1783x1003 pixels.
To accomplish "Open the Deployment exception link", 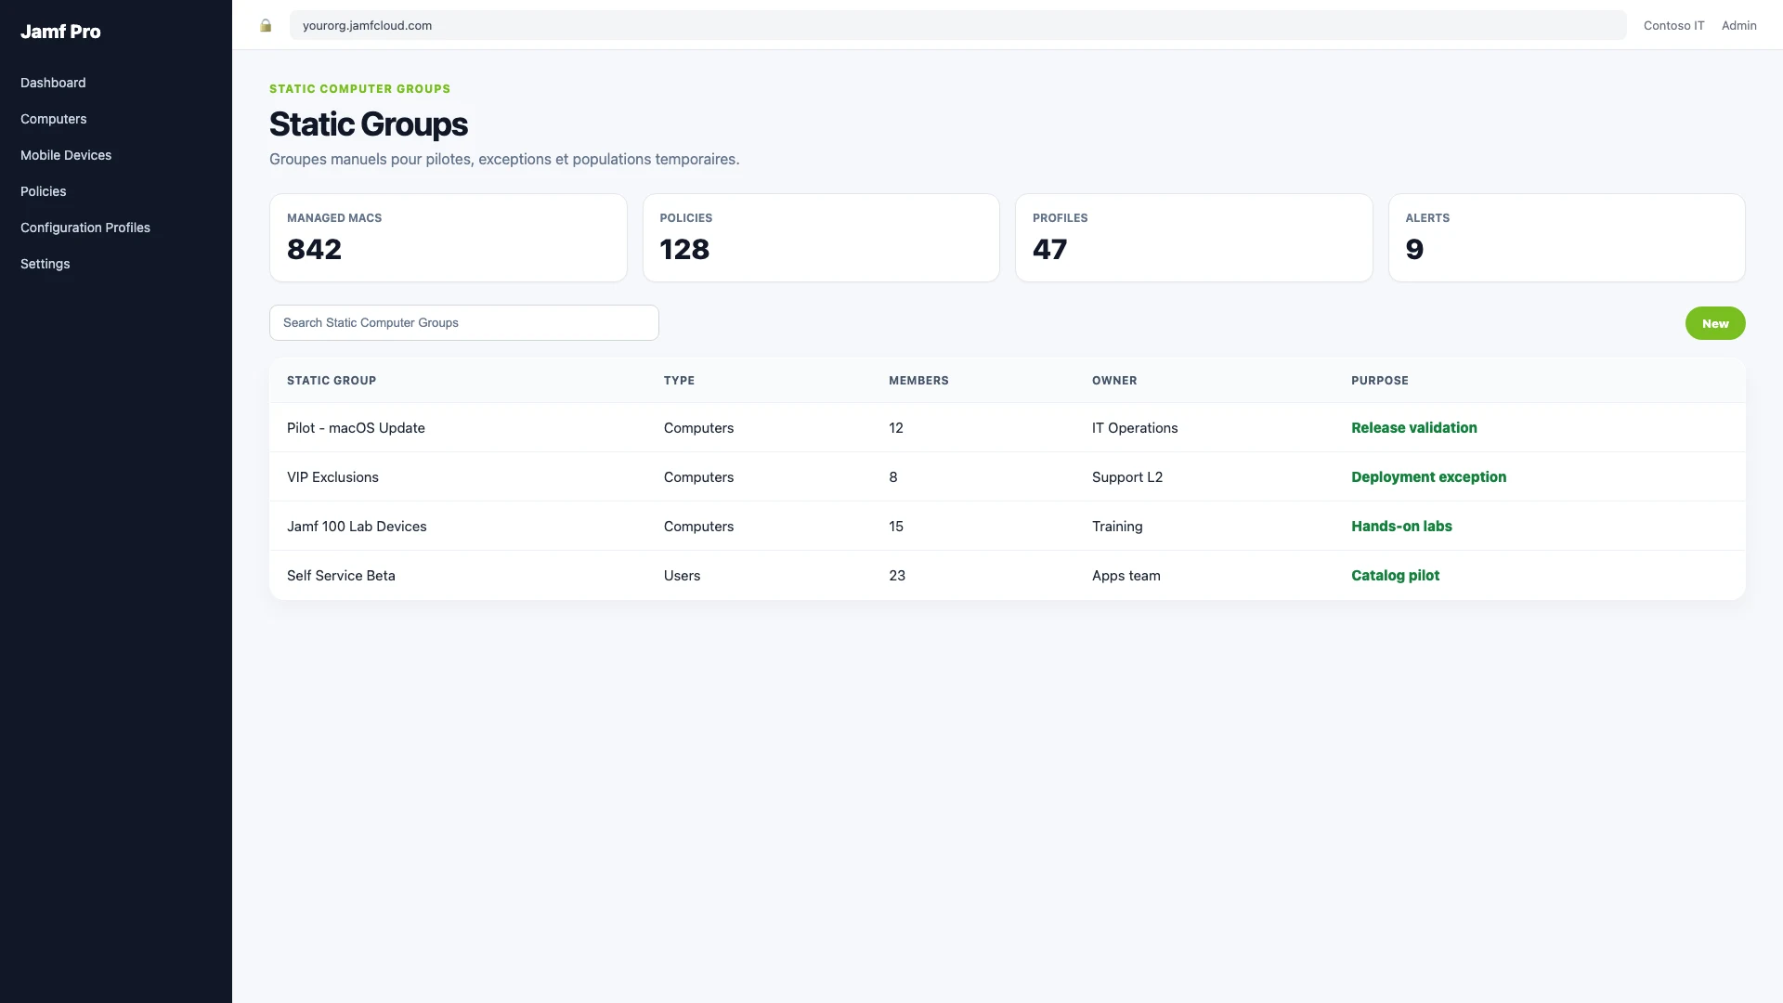I will tap(1429, 476).
